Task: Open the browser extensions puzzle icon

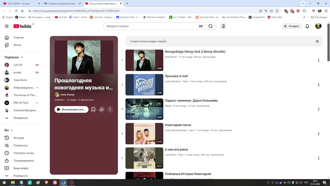Action: (x=304, y=11)
